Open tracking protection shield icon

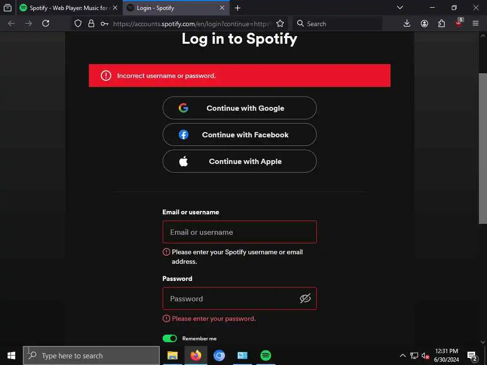78,24
